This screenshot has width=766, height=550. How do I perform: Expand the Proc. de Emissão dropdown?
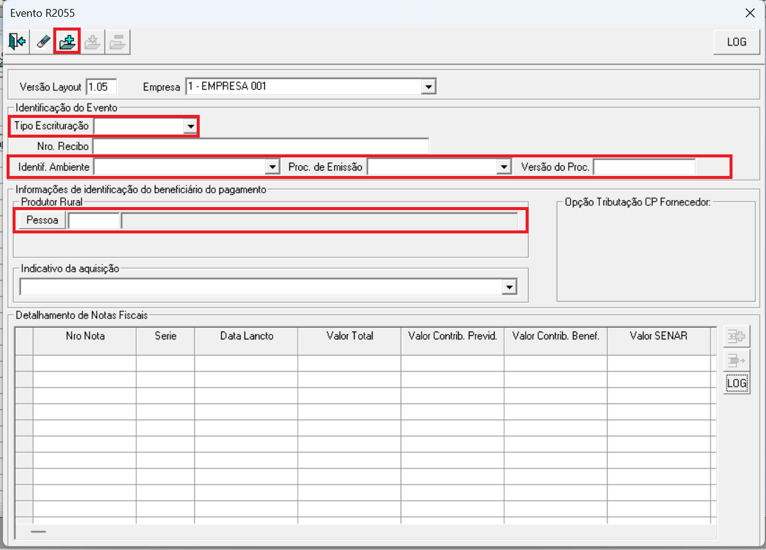504,167
